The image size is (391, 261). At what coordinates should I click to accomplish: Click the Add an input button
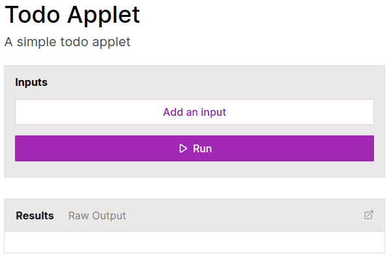click(194, 112)
